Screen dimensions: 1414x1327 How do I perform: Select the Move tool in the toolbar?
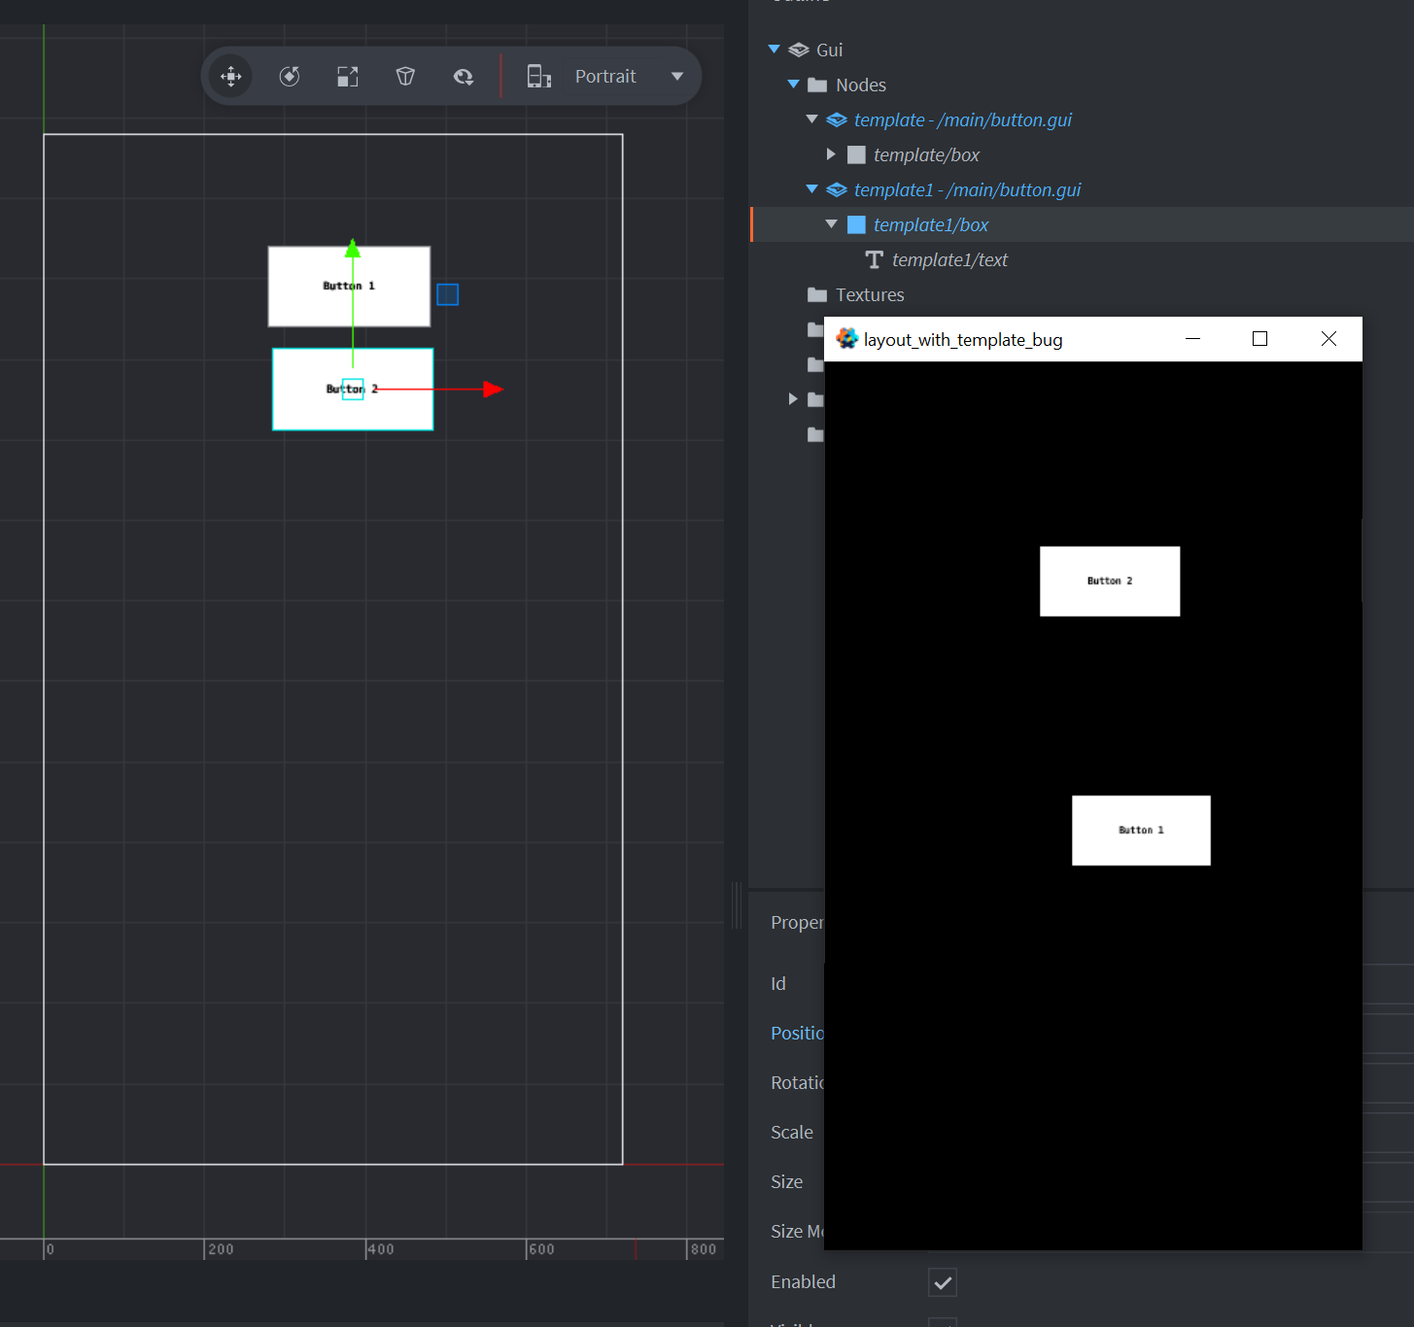[230, 76]
